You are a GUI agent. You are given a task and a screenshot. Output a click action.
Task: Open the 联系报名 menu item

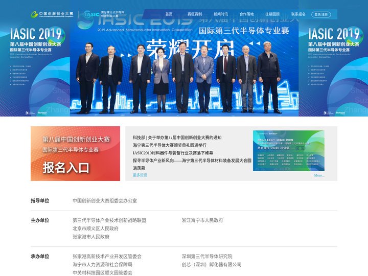pyautogui.click(x=298, y=14)
